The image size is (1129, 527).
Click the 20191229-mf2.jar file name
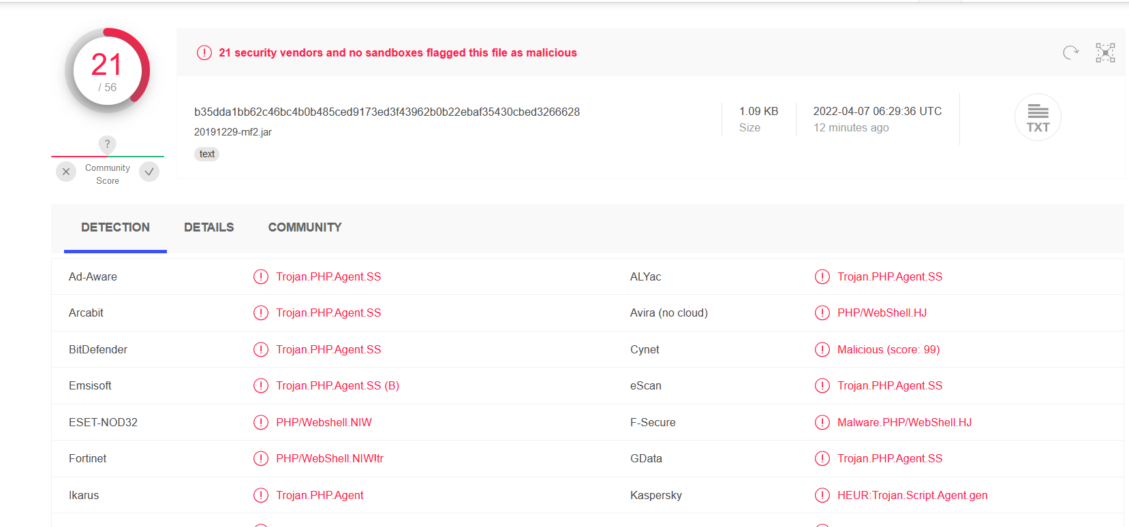point(233,132)
